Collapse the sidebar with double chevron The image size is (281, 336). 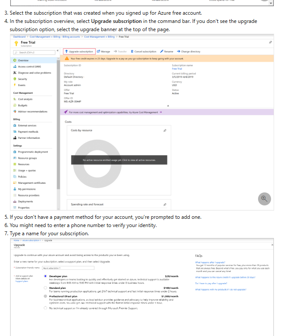58,51
